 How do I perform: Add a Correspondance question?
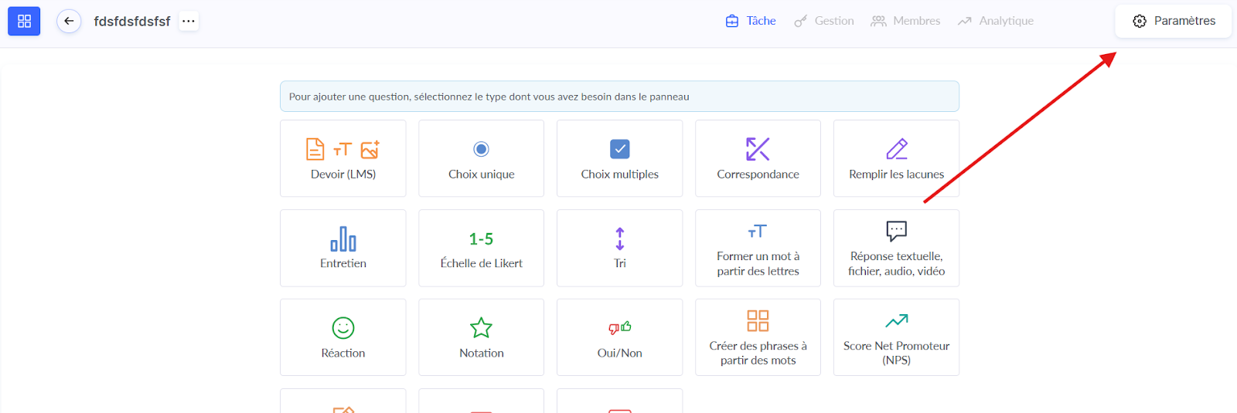(758, 158)
